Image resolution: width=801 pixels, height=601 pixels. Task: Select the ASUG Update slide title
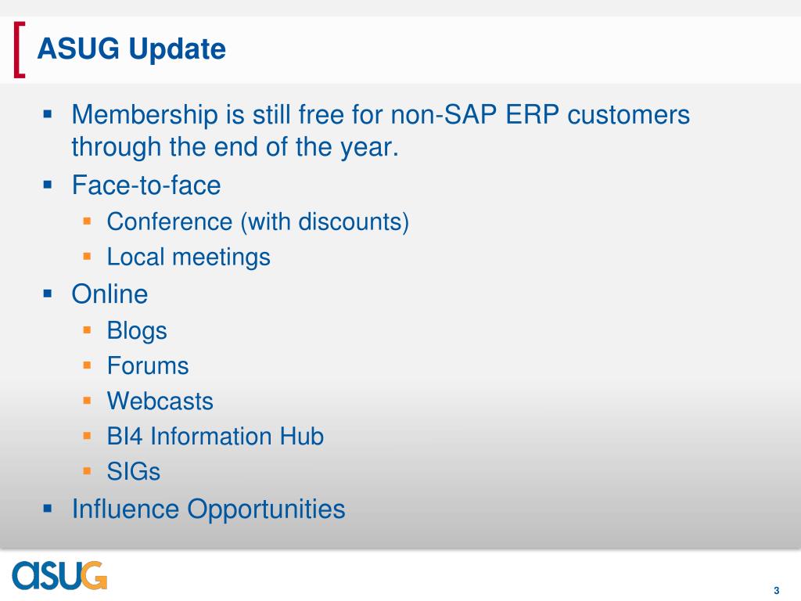pyautogui.click(x=131, y=49)
